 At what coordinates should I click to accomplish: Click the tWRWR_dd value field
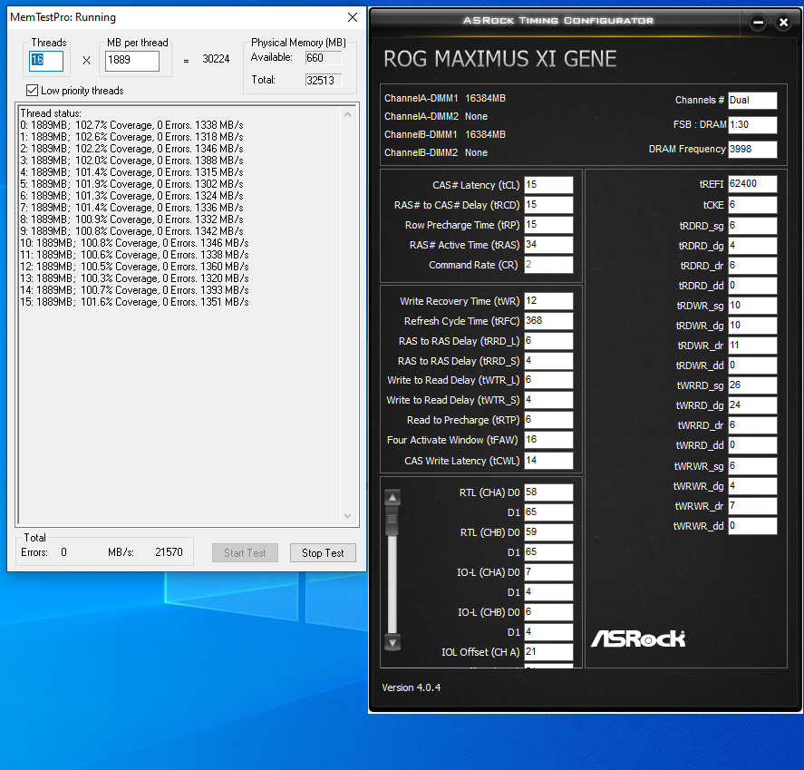[x=752, y=526]
